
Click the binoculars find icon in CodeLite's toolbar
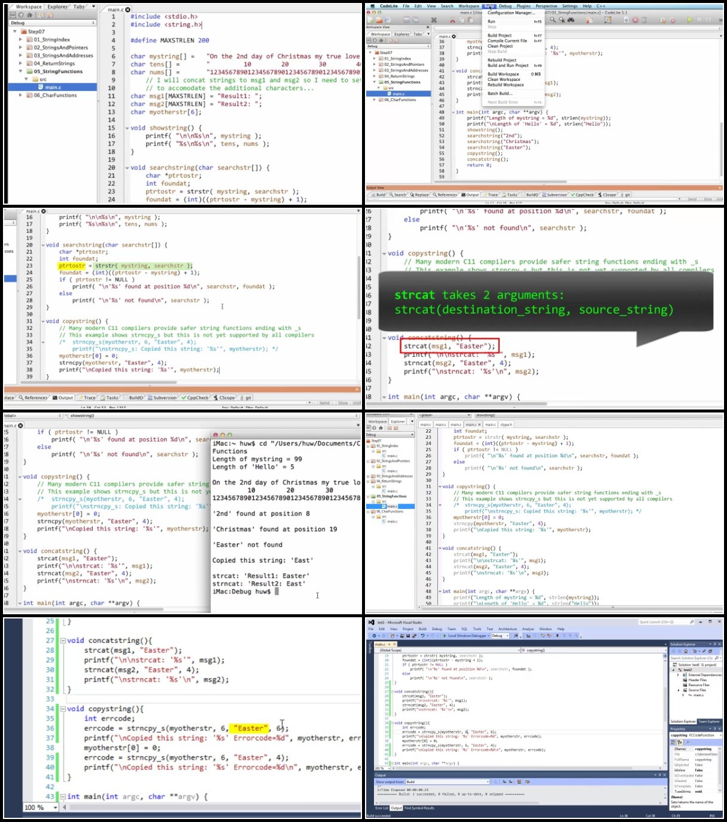point(571,20)
